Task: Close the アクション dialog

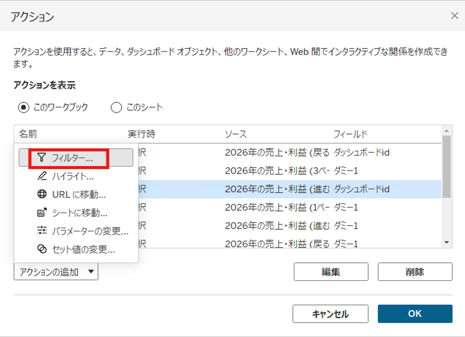Action: coord(454,16)
